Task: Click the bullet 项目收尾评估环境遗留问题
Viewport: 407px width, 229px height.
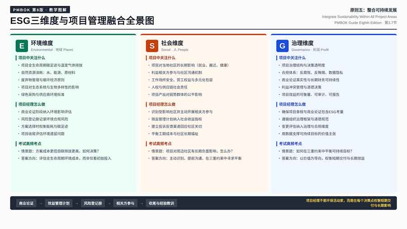Action: coord(43,134)
